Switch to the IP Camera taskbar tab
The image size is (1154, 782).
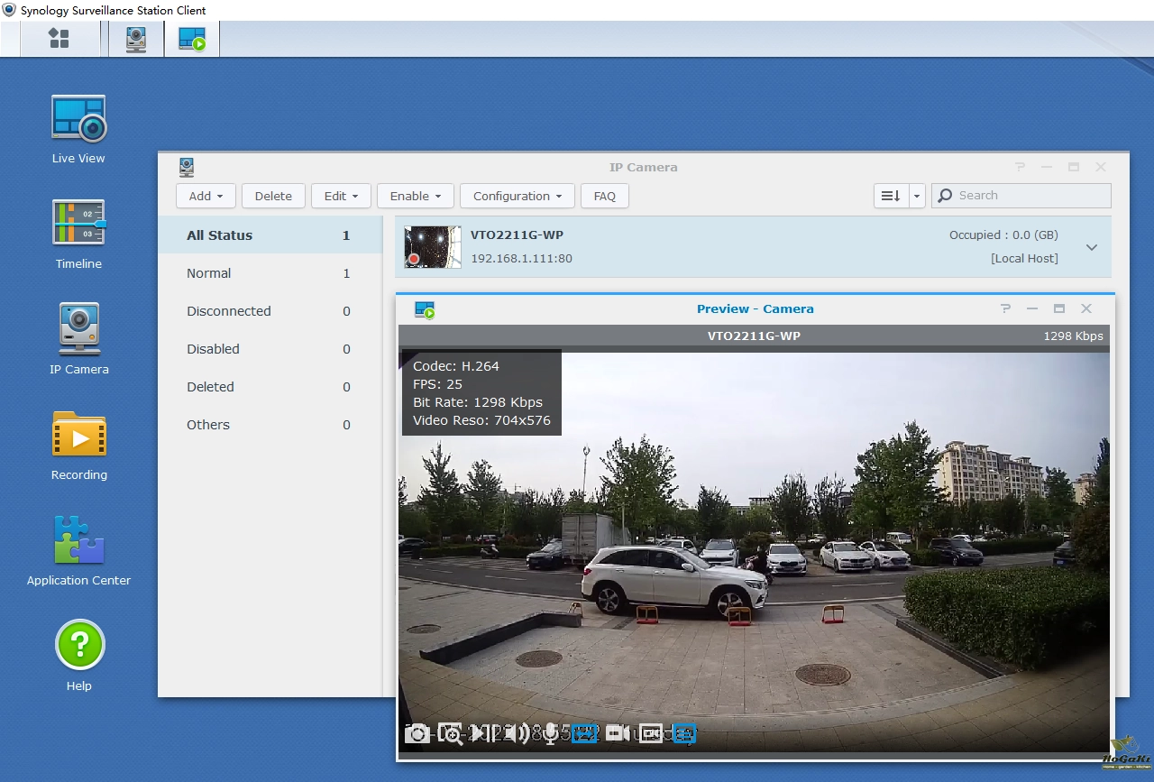[x=136, y=39]
